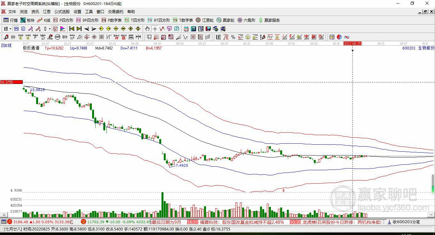Select the red pencil drawing tool

pos(5,37)
